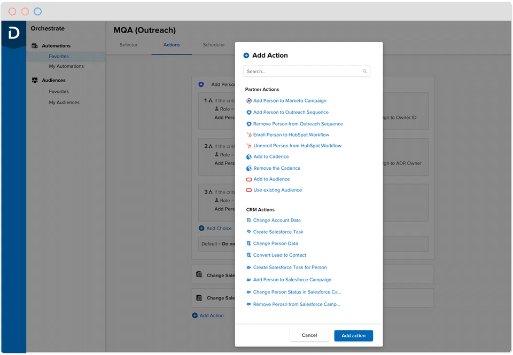The width and height of the screenshot is (513, 355).
Task: Choose Unenroll Person from HubSpot Workflow
Action: 298,146
